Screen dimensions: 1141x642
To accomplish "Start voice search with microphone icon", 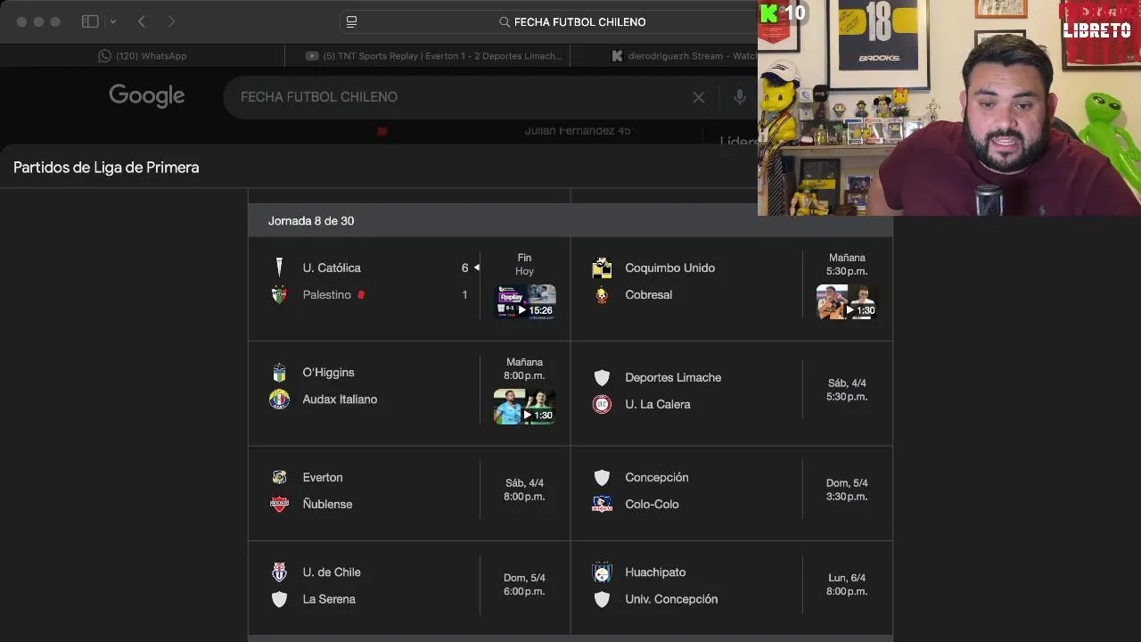I will (739, 97).
